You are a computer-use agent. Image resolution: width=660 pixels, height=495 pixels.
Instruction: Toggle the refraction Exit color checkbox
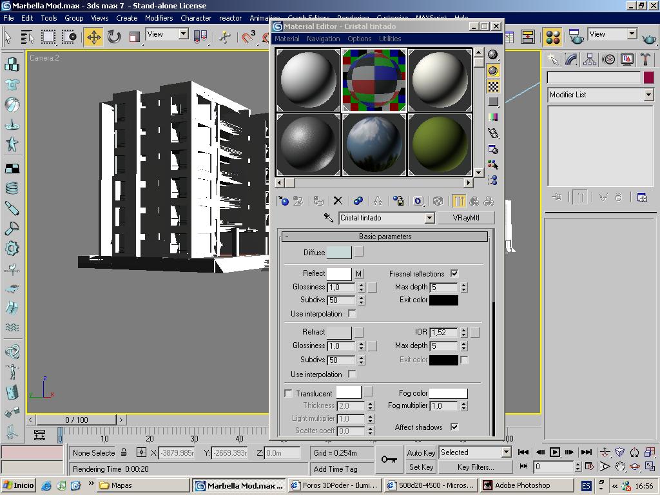click(464, 360)
